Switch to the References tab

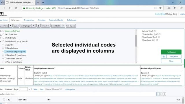click(16, 20)
